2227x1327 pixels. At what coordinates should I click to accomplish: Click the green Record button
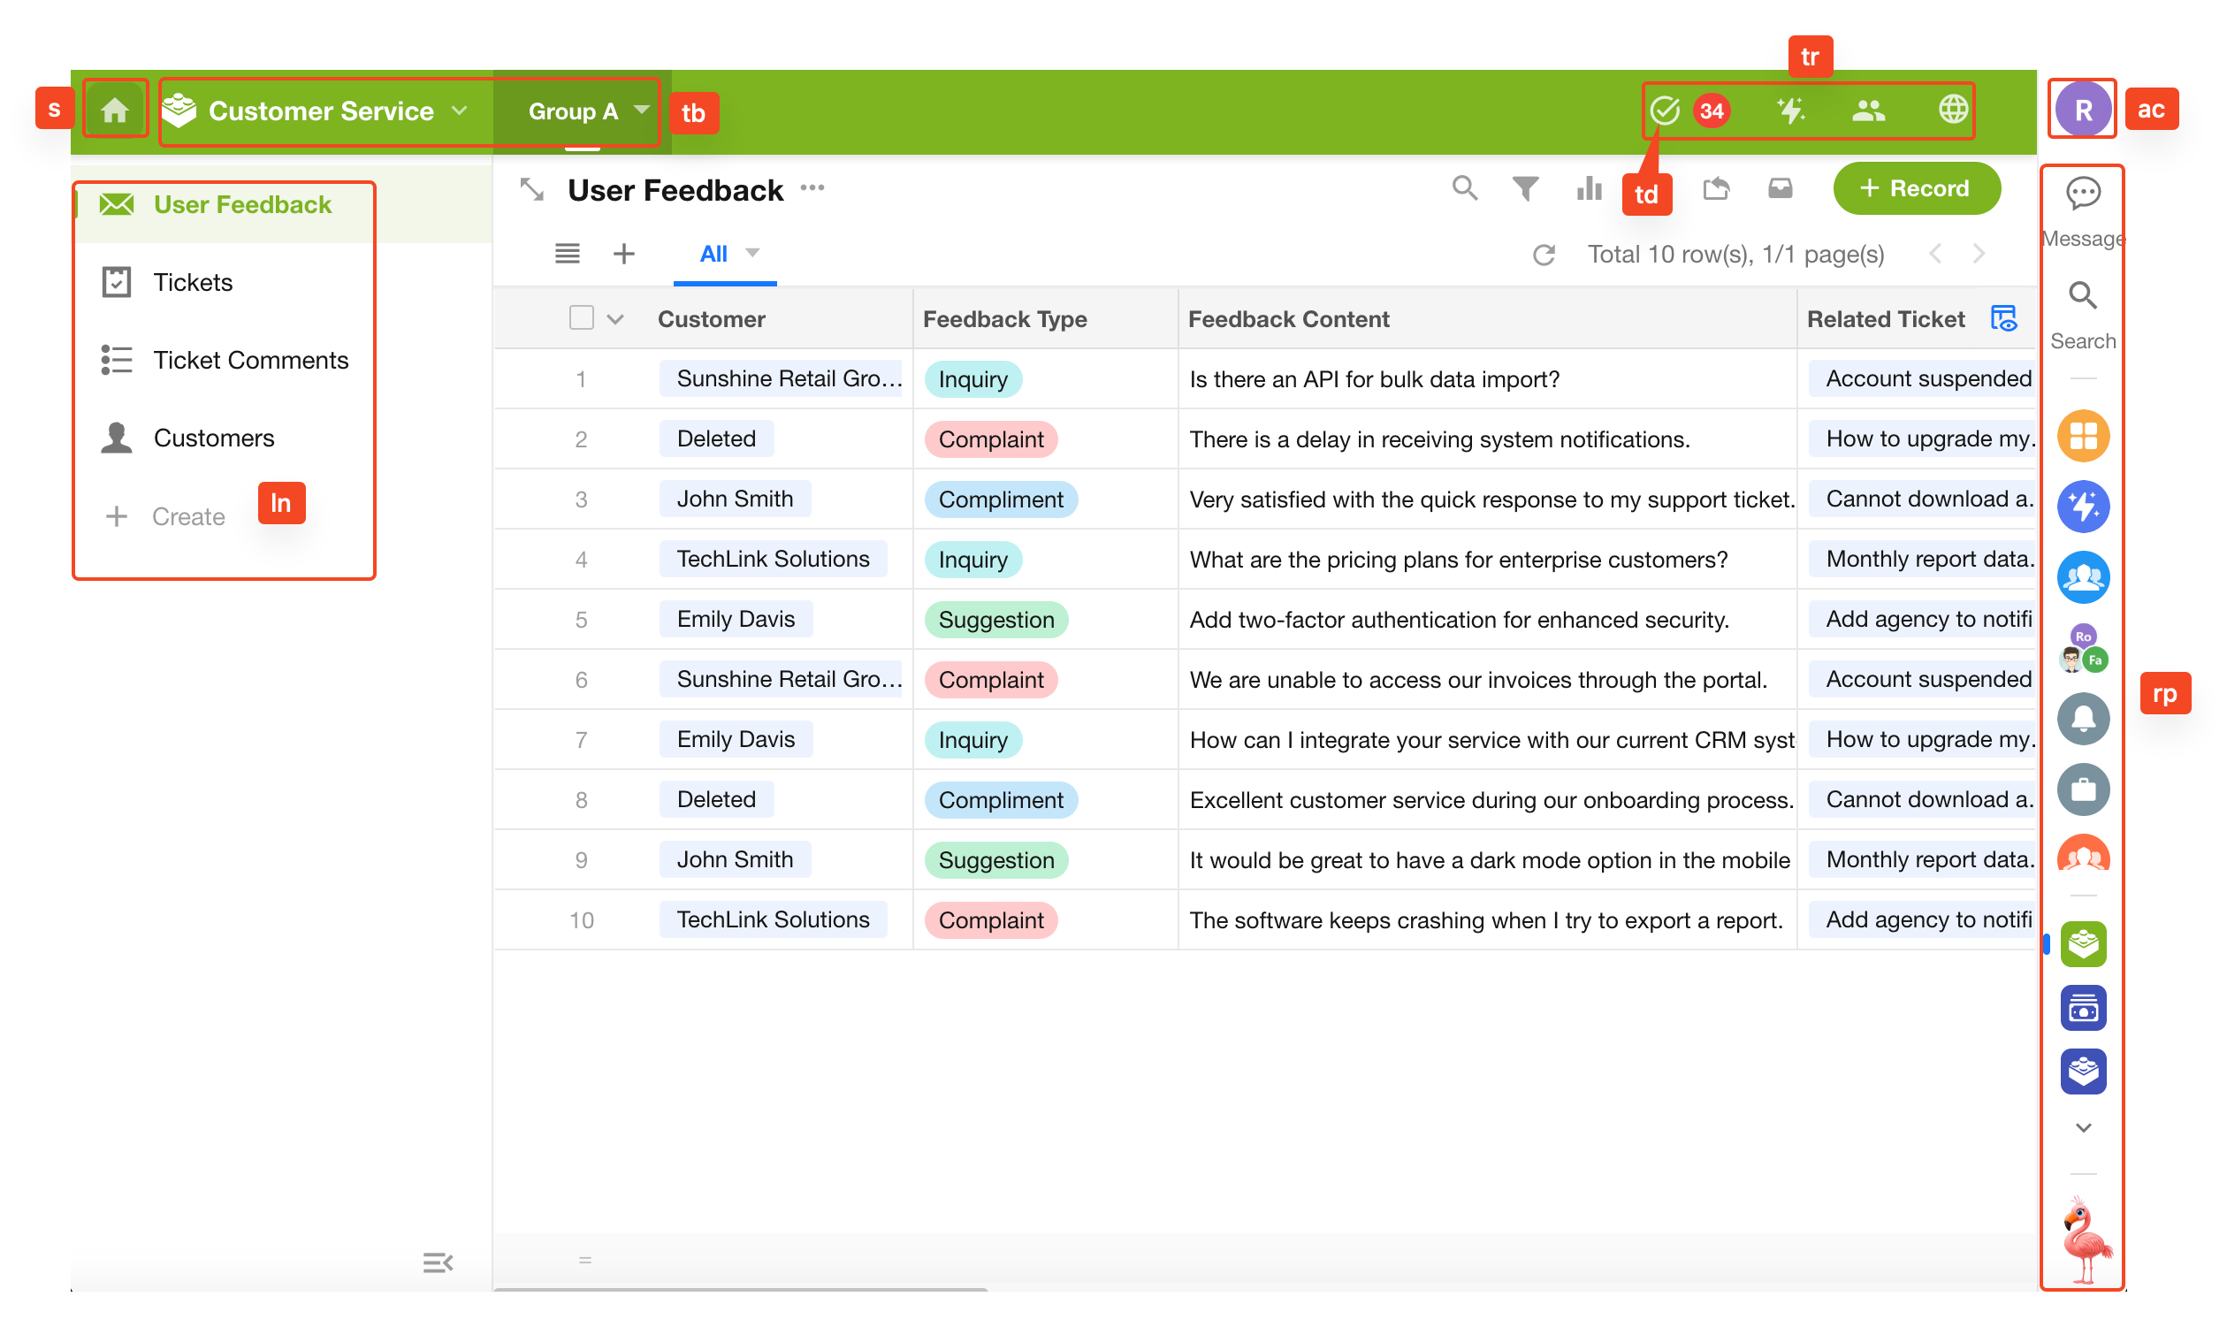tap(1916, 188)
